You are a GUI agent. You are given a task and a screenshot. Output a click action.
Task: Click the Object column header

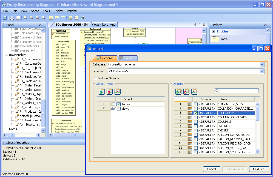click(x=143, y=100)
